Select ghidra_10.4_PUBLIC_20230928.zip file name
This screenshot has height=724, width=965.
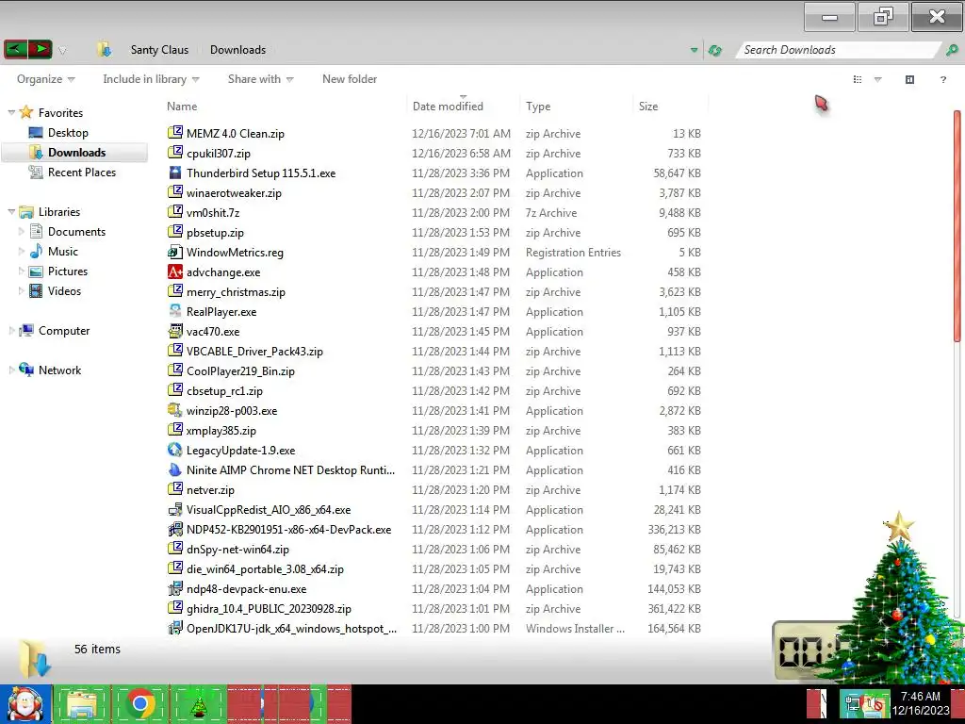(x=269, y=608)
